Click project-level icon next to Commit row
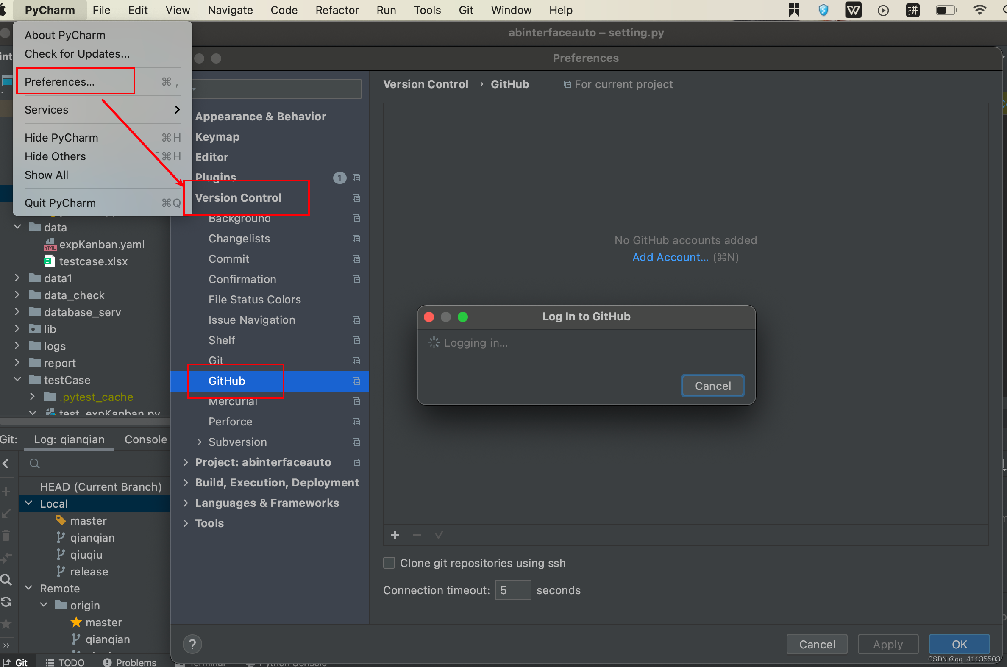Viewport: 1007px width, 667px height. (356, 259)
